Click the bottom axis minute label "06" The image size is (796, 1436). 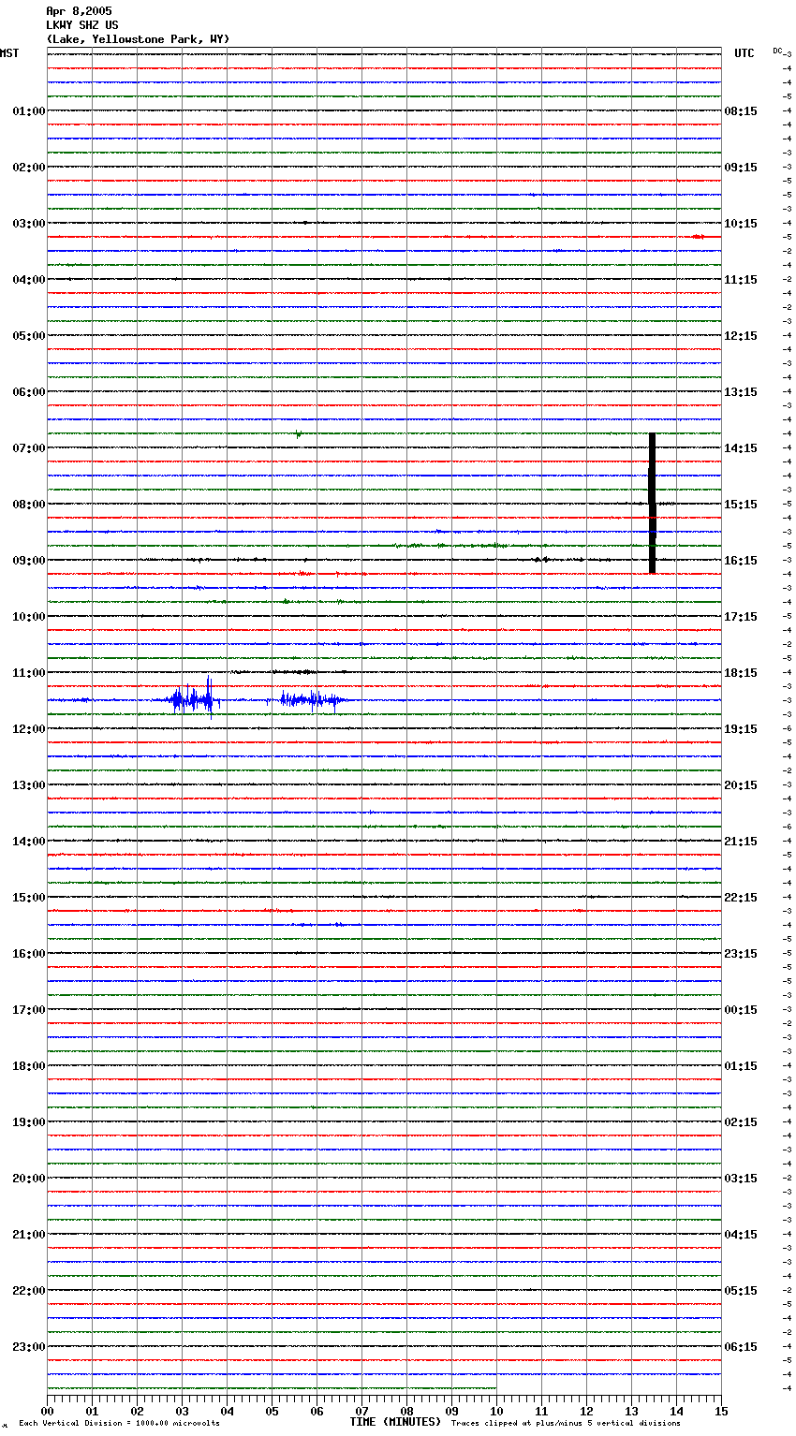pyautogui.click(x=317, y=1411)
